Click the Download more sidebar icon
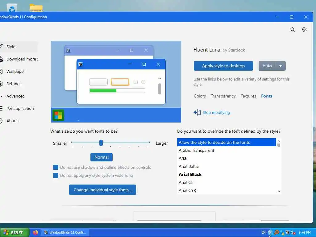This screenshot has height=237, width=316. 1,59
